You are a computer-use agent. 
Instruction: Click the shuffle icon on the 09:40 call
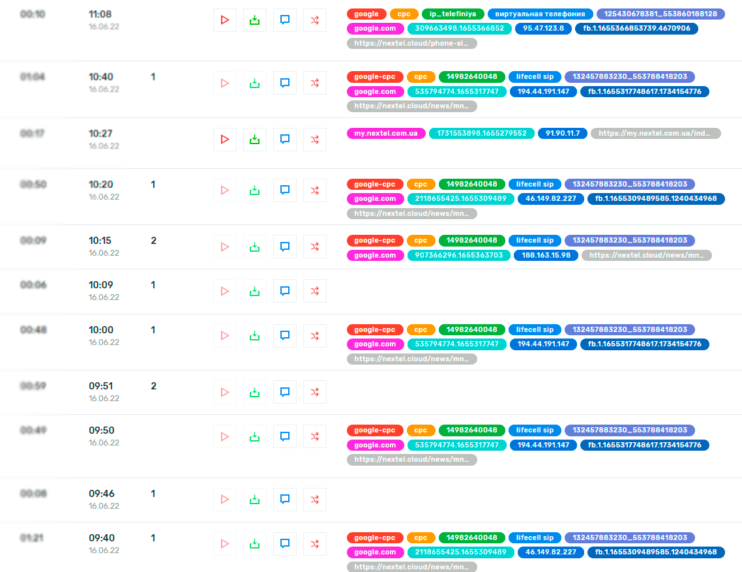coord(315,543)
